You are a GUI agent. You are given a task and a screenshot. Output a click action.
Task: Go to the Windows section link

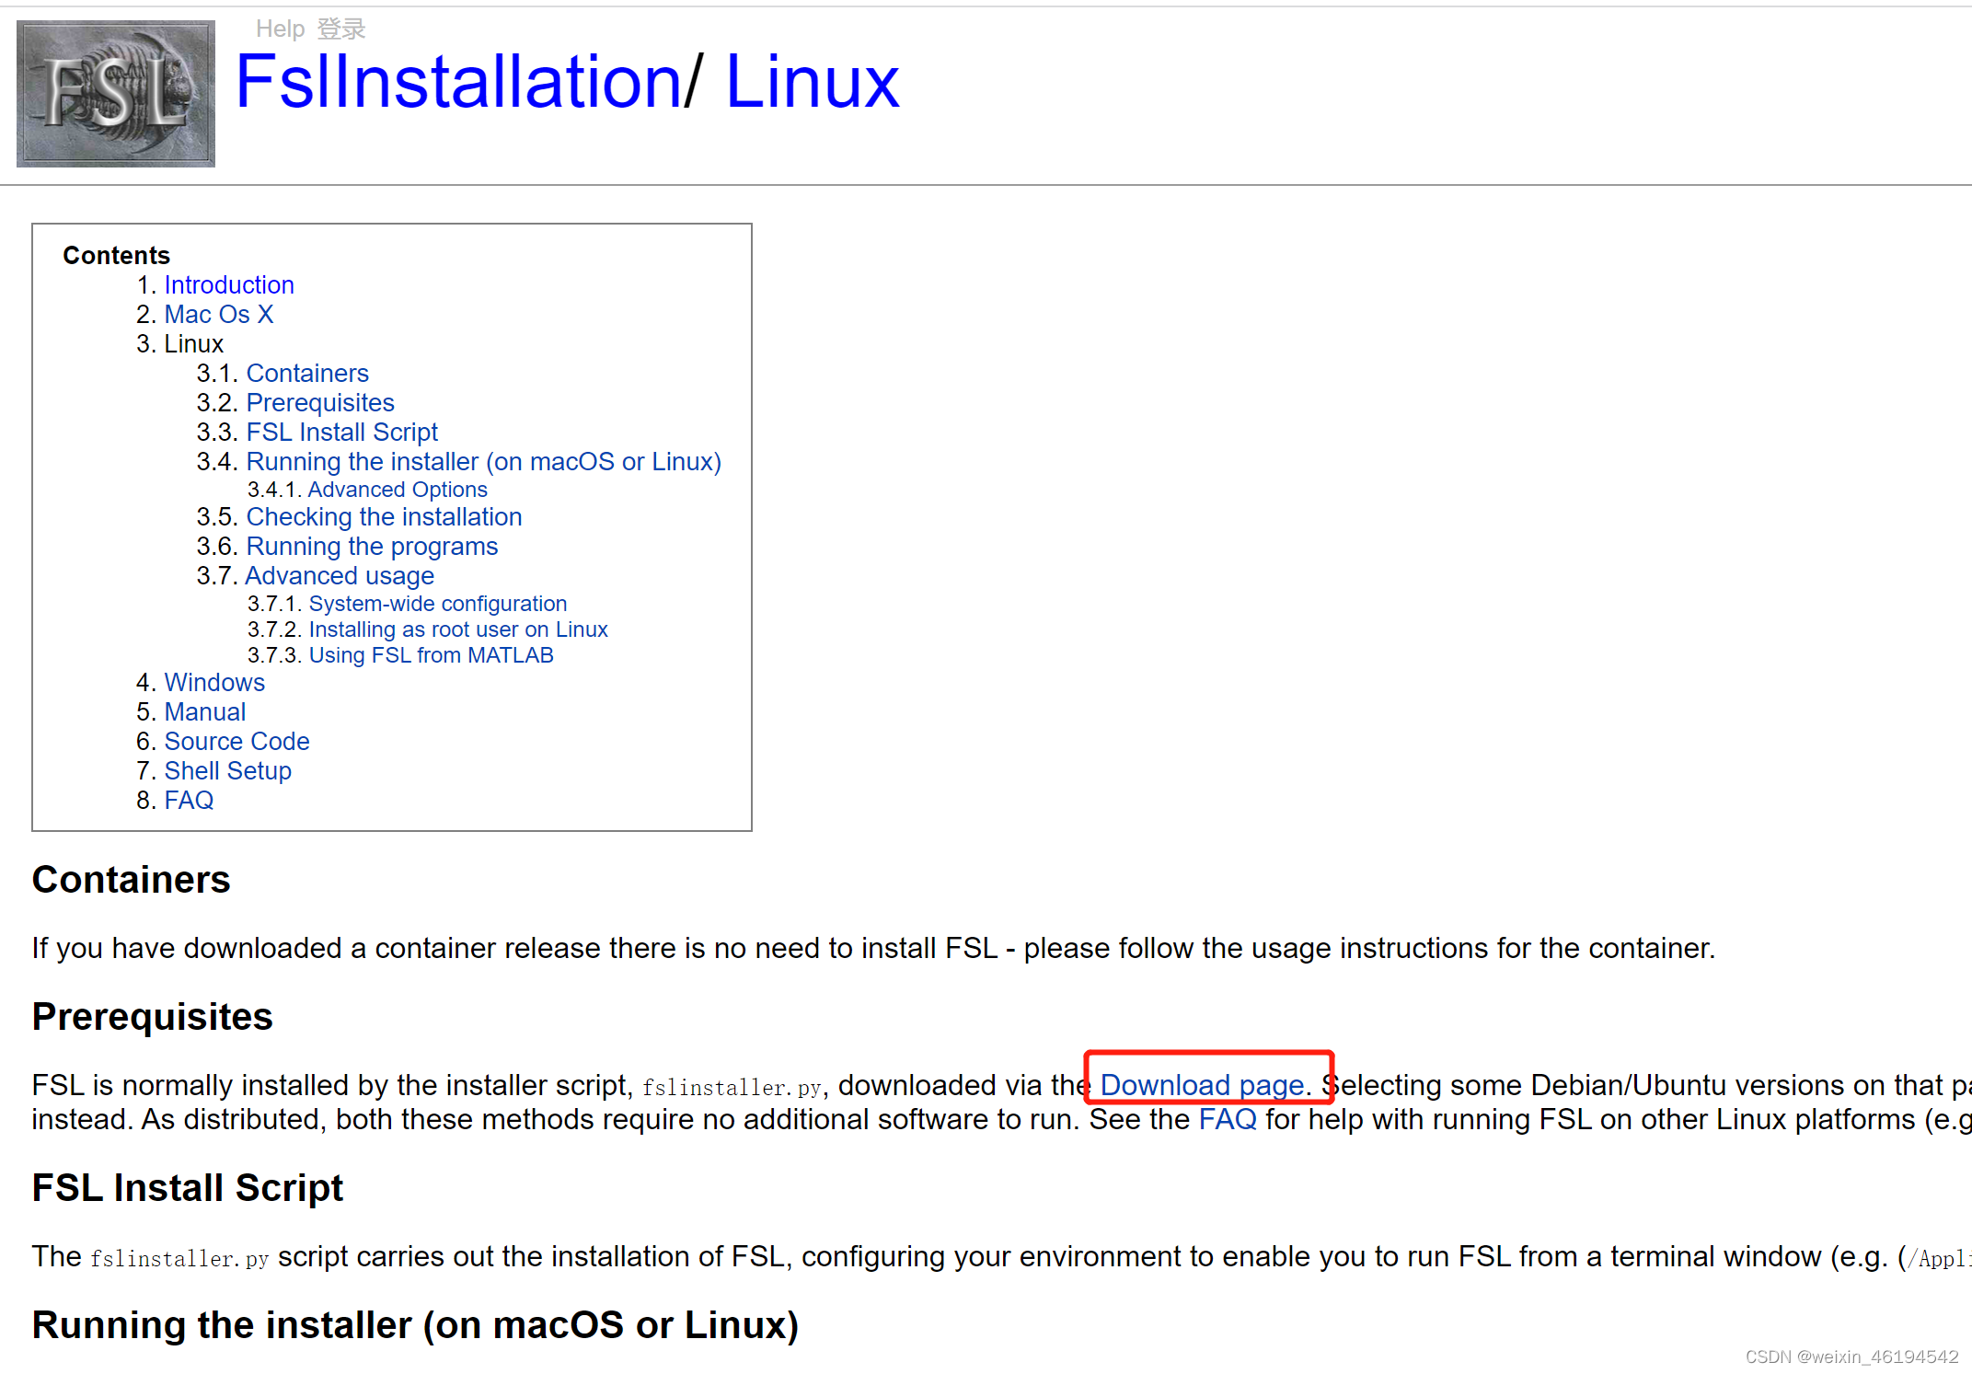tap(214, 683)
